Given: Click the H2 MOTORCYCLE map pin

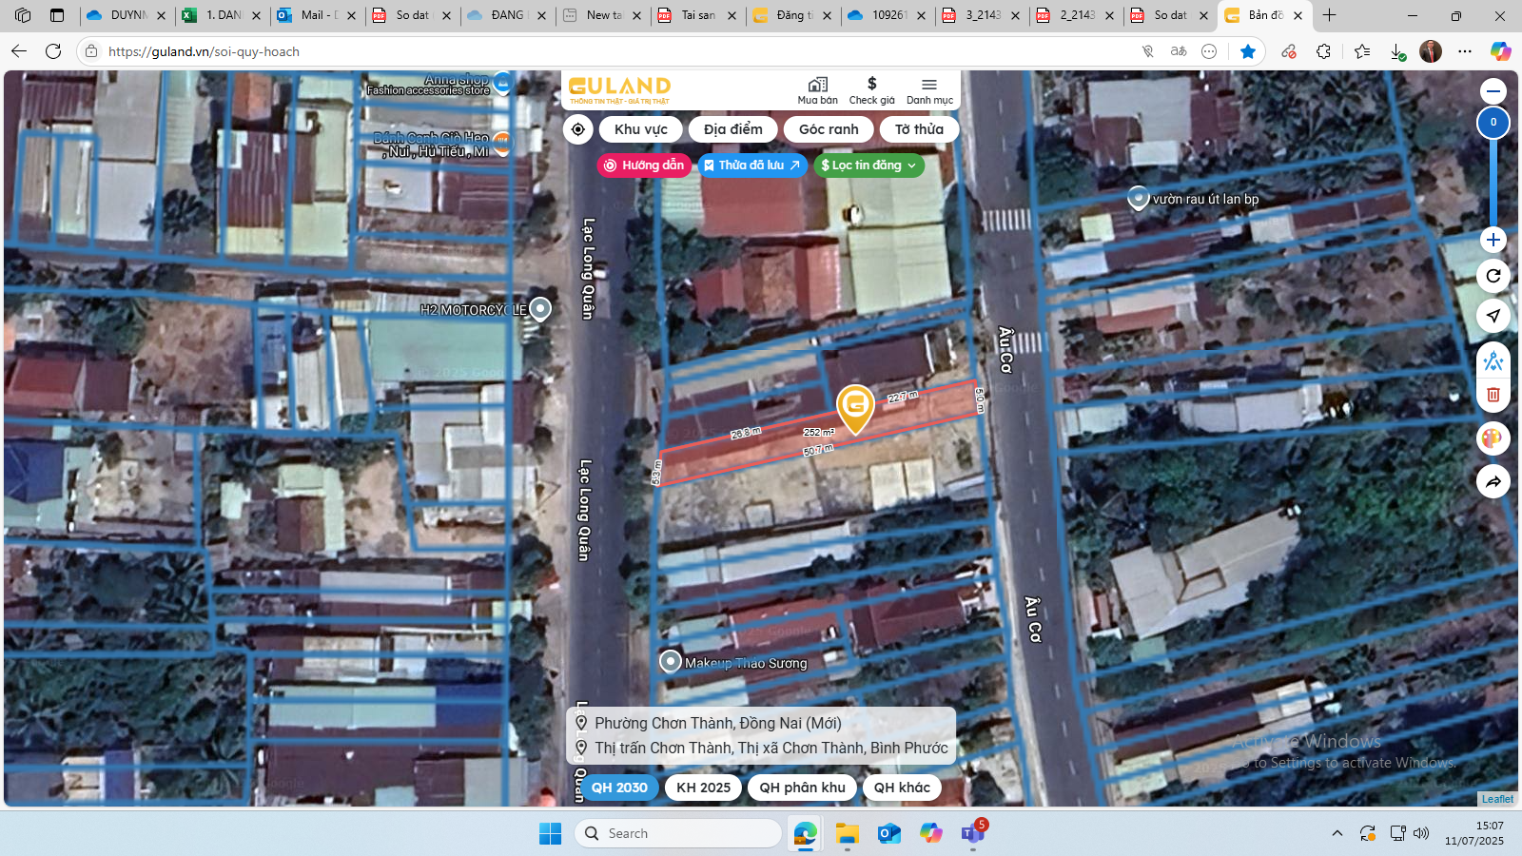Looking at the screenshot, I should 539,308.
